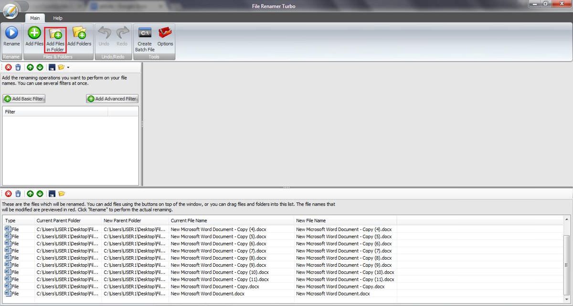
Task: Click current parent folder of Copy (4).docx row
Action: (x=67, y=229)
